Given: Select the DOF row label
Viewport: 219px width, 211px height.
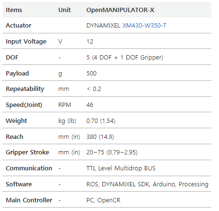Looking at the screenshot, I should [x=12, y=58].
